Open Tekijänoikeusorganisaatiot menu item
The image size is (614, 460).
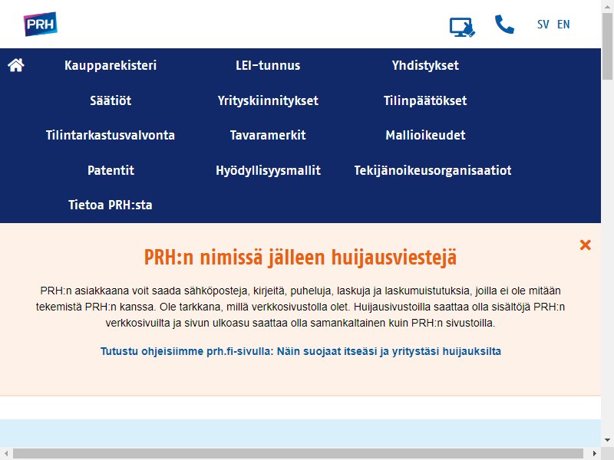[433, 170]
